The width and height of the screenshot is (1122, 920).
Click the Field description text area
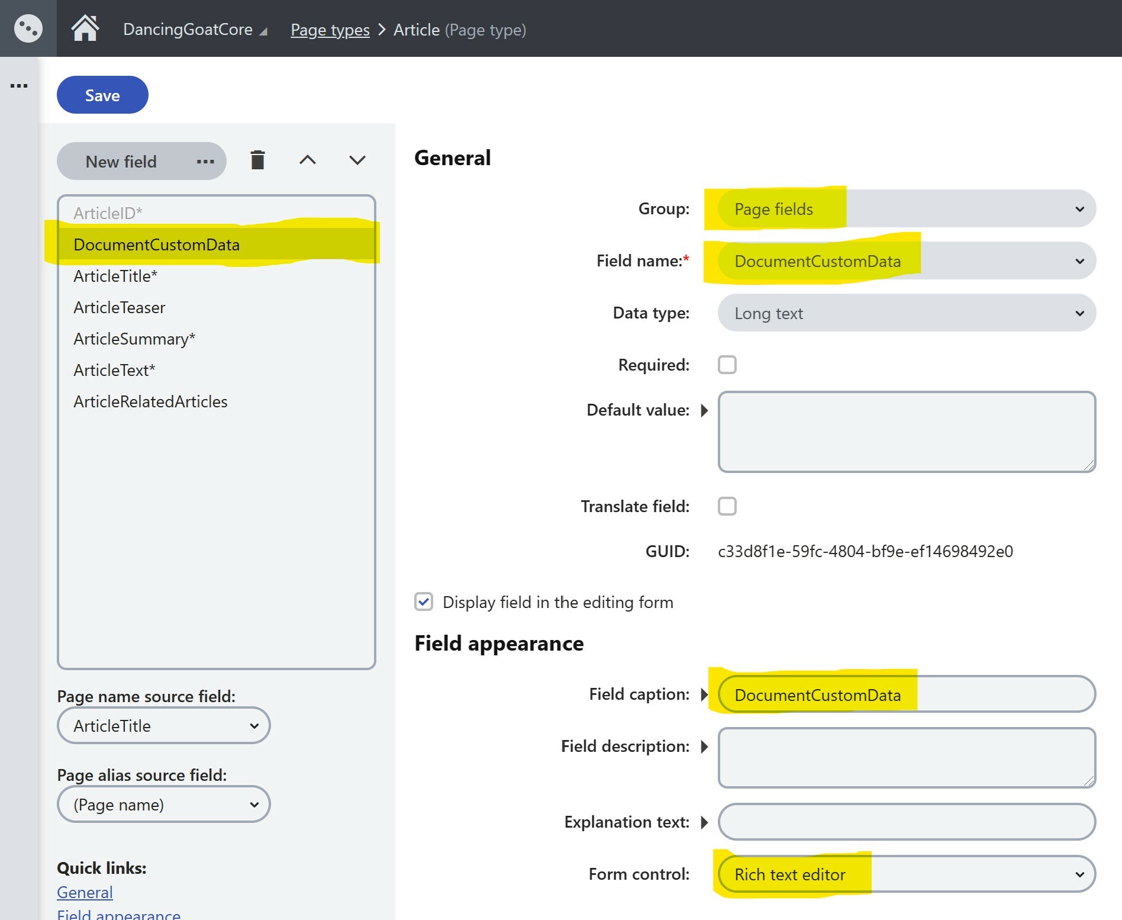click(907, 758)
